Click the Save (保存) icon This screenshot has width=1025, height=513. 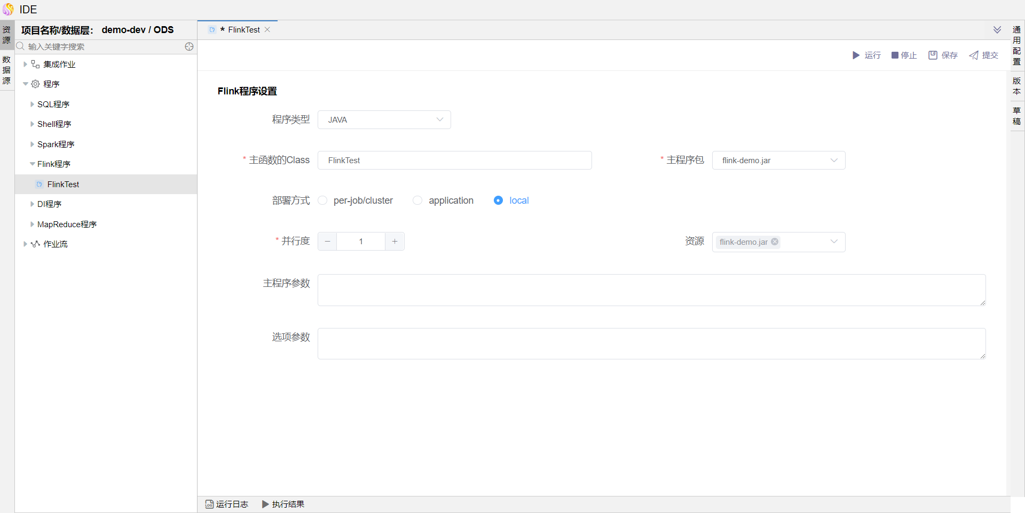point(933,55)
